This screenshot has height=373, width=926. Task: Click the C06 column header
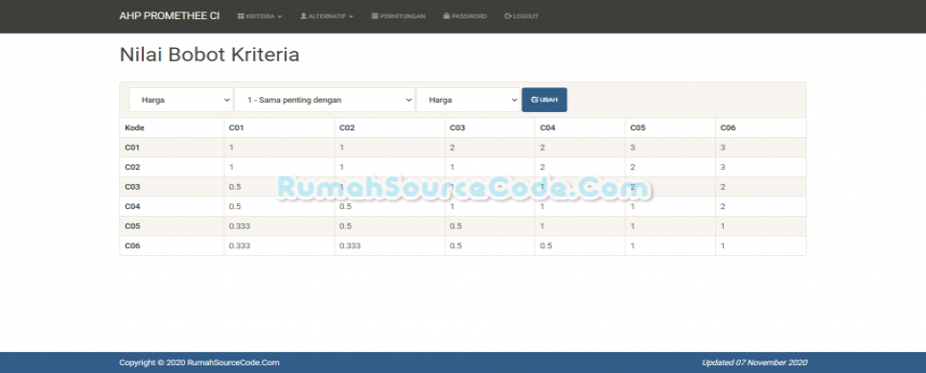pos(729,128)
